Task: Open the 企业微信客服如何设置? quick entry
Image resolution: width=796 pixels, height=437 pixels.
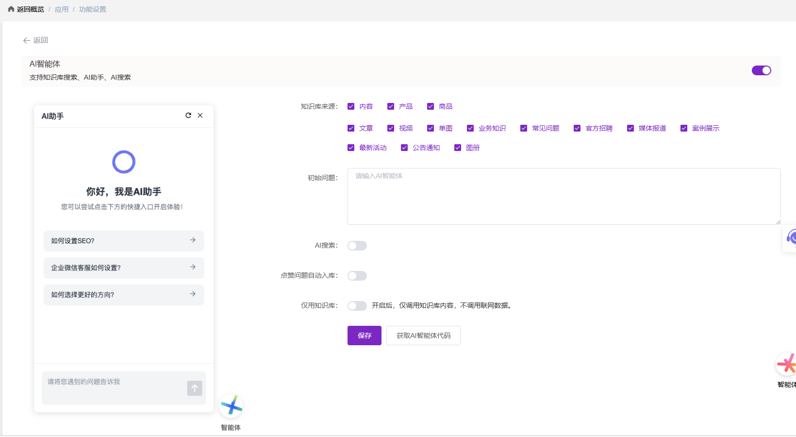Action: (x=124, y=268)
